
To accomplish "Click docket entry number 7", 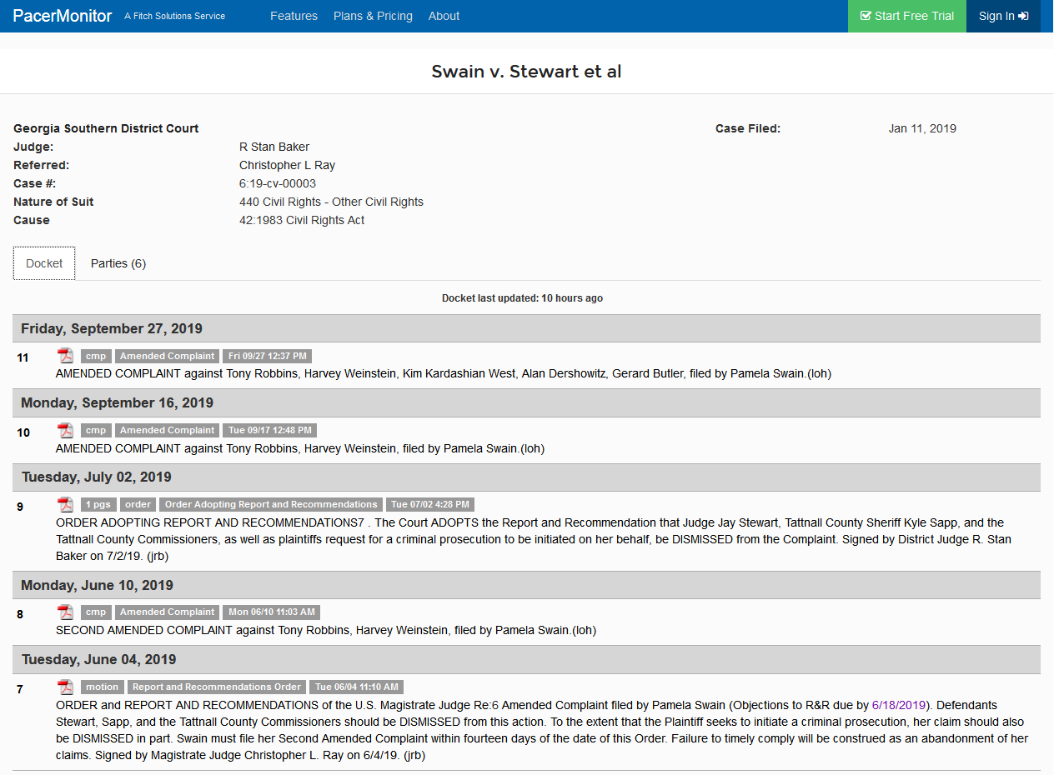I will [x=20, y=688].
